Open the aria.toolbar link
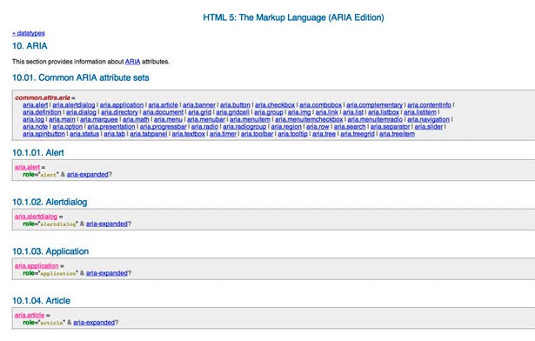The width and height of the screenshot is (535, 341). pyautogui.click(x=257, y=134)
